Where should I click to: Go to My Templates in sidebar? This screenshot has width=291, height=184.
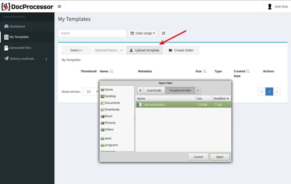coord(27,37)
